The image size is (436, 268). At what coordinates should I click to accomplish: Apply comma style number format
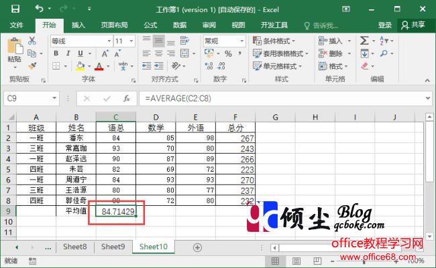tap(239, 53)
